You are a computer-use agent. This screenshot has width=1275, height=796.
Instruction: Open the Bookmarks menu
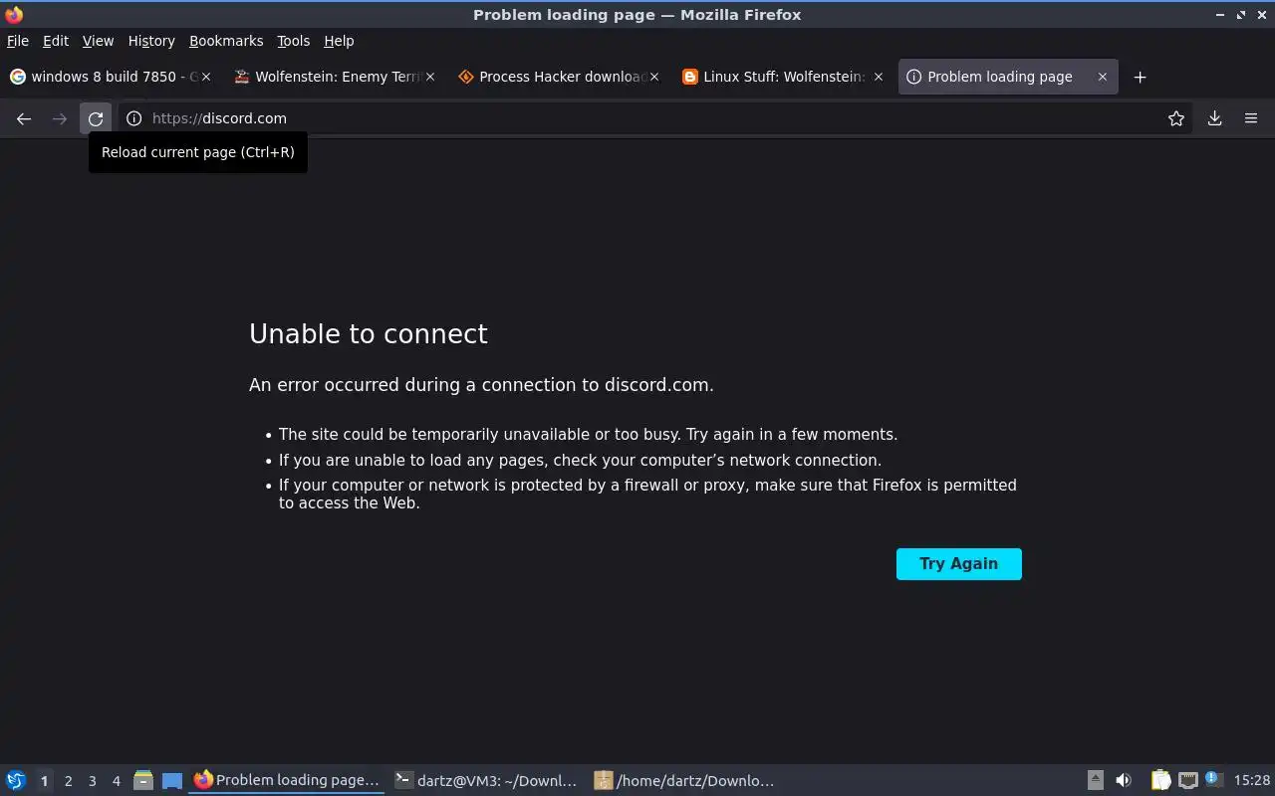[226, 41]
